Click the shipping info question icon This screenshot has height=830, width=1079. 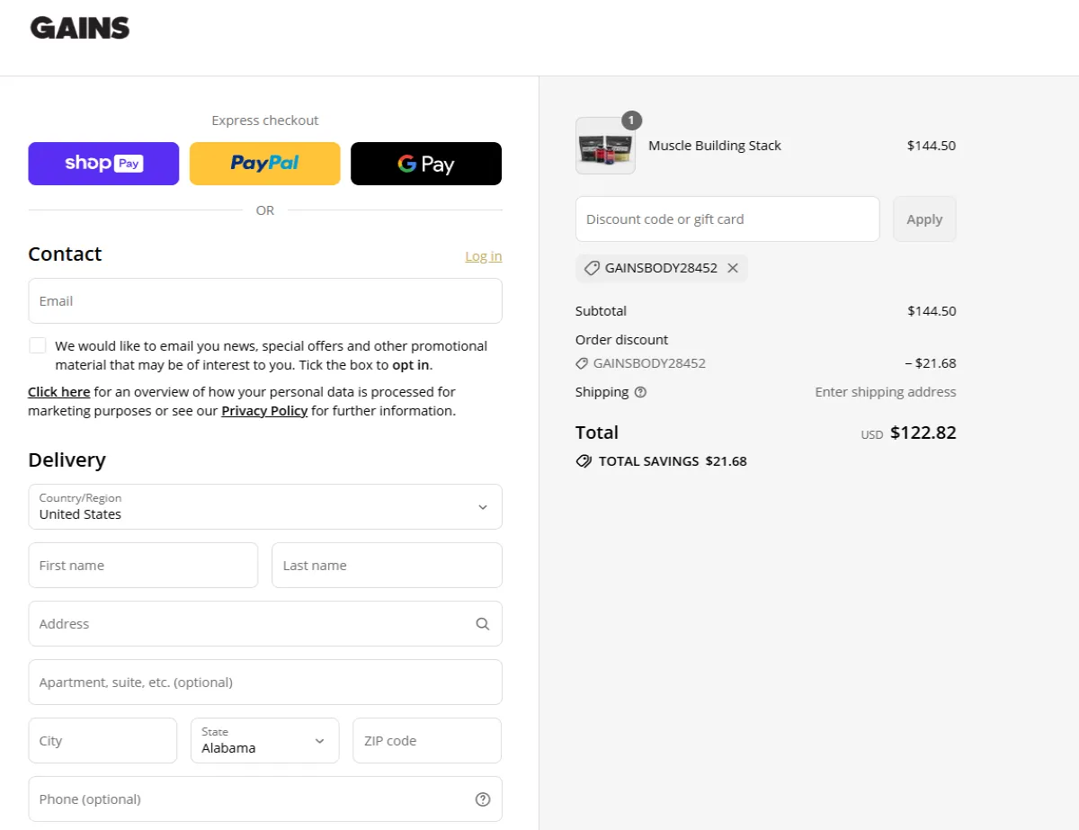[x=640, y=392]
